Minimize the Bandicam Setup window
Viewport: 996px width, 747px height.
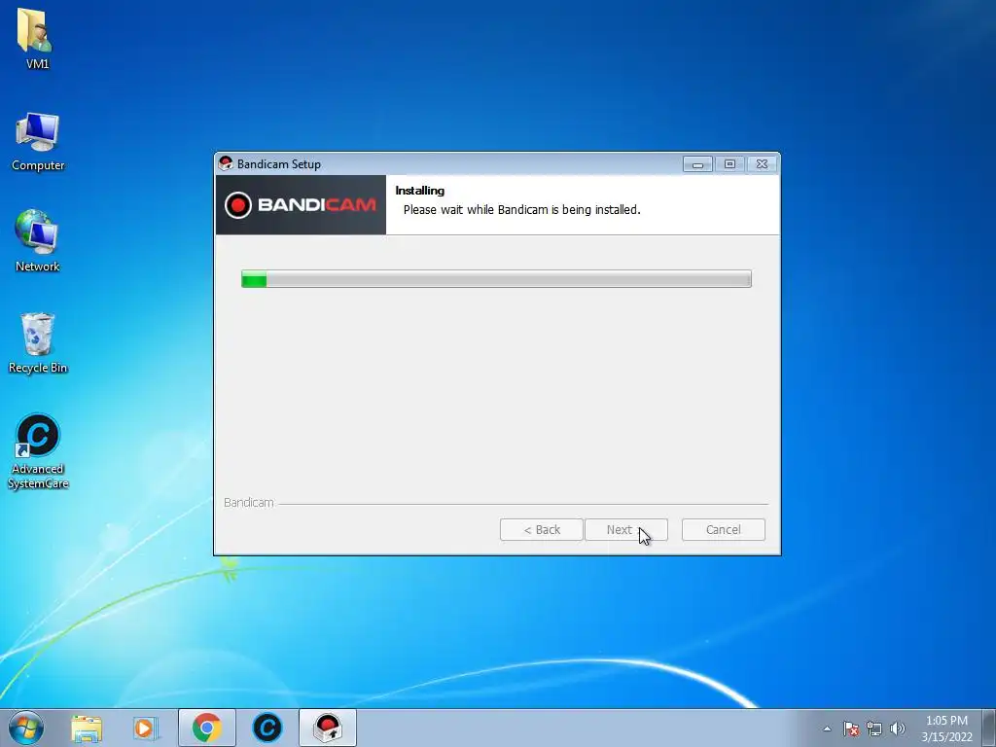tap(697, 164)
